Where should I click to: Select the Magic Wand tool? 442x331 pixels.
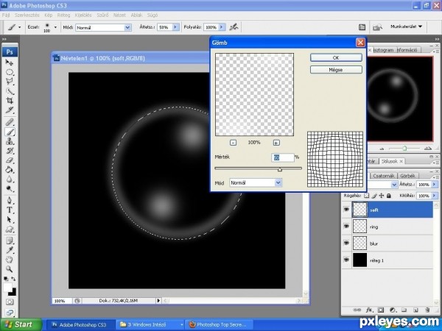pos(10,91)
